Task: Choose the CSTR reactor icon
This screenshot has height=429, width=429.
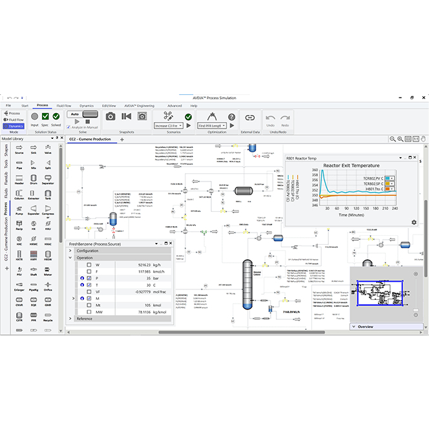Action: pos(19,315)
